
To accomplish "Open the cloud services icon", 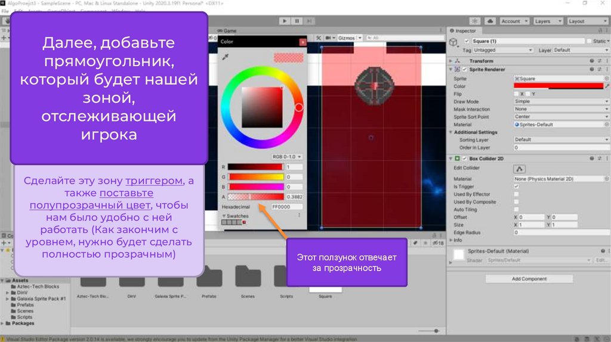I will click(x=490, y=21).
